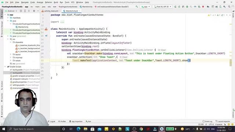Image resolution: width=235 pixels, height=132 pixels.
Task: Click the kiet breadcrumb in navigation bar
Action: pos(55,7)
